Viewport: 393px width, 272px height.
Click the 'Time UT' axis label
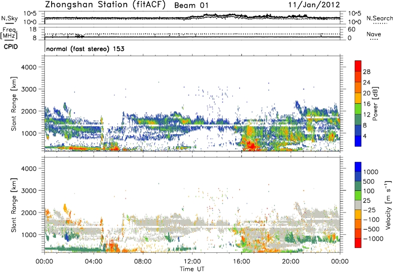pyautogui.click(x=192, y=269)
